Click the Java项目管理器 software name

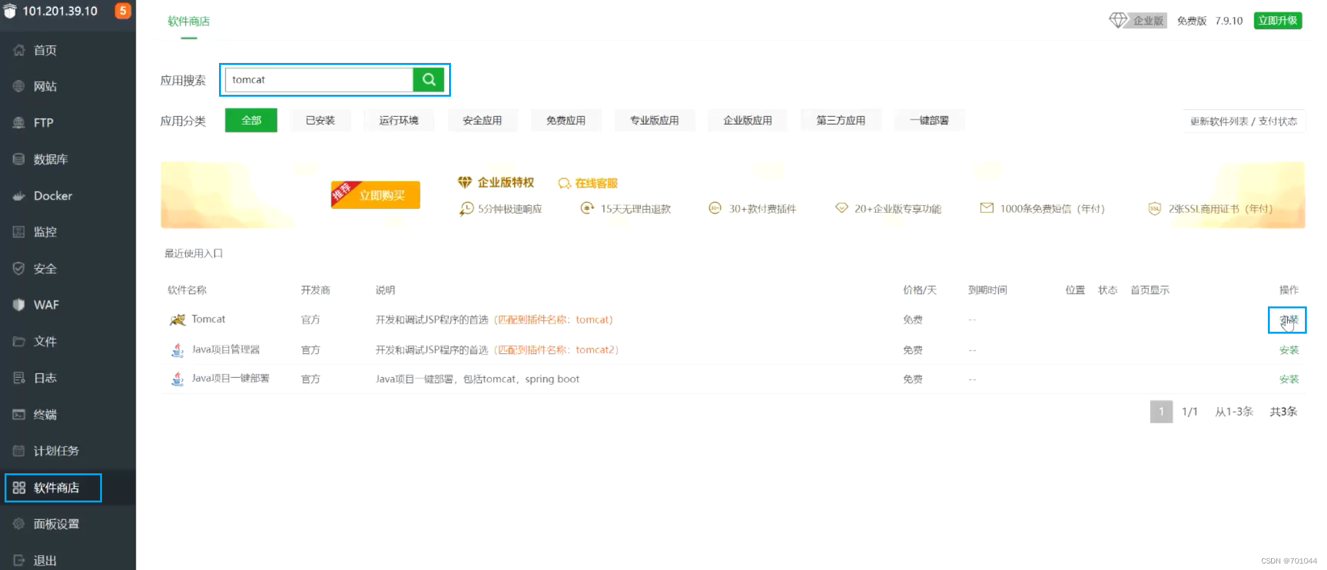point(225,350)
